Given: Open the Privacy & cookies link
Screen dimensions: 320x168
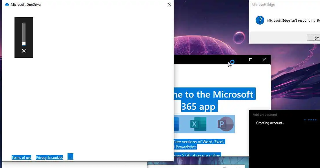Looking at the screenshot, I should [x=49, y=157].
